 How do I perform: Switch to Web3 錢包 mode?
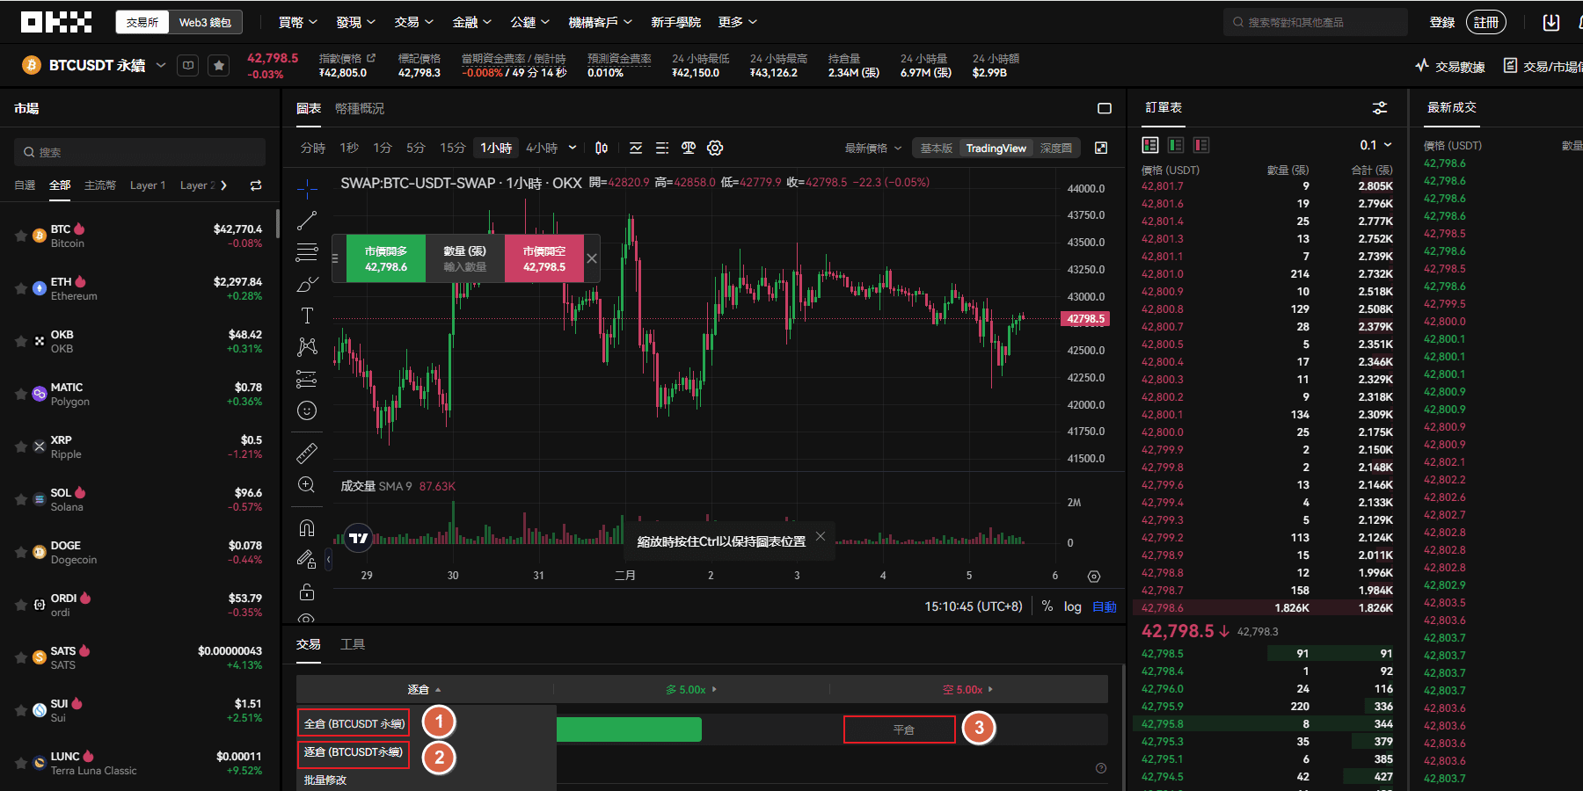(205, 22)
